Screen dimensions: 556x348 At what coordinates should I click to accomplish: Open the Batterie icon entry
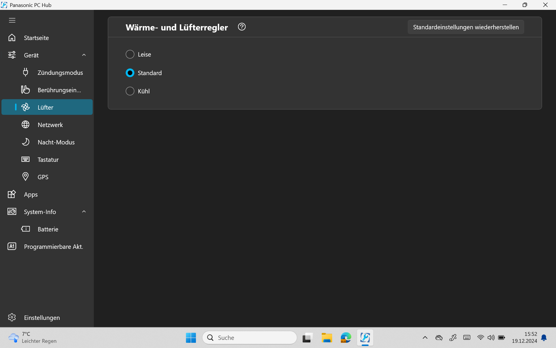[25, 229]
